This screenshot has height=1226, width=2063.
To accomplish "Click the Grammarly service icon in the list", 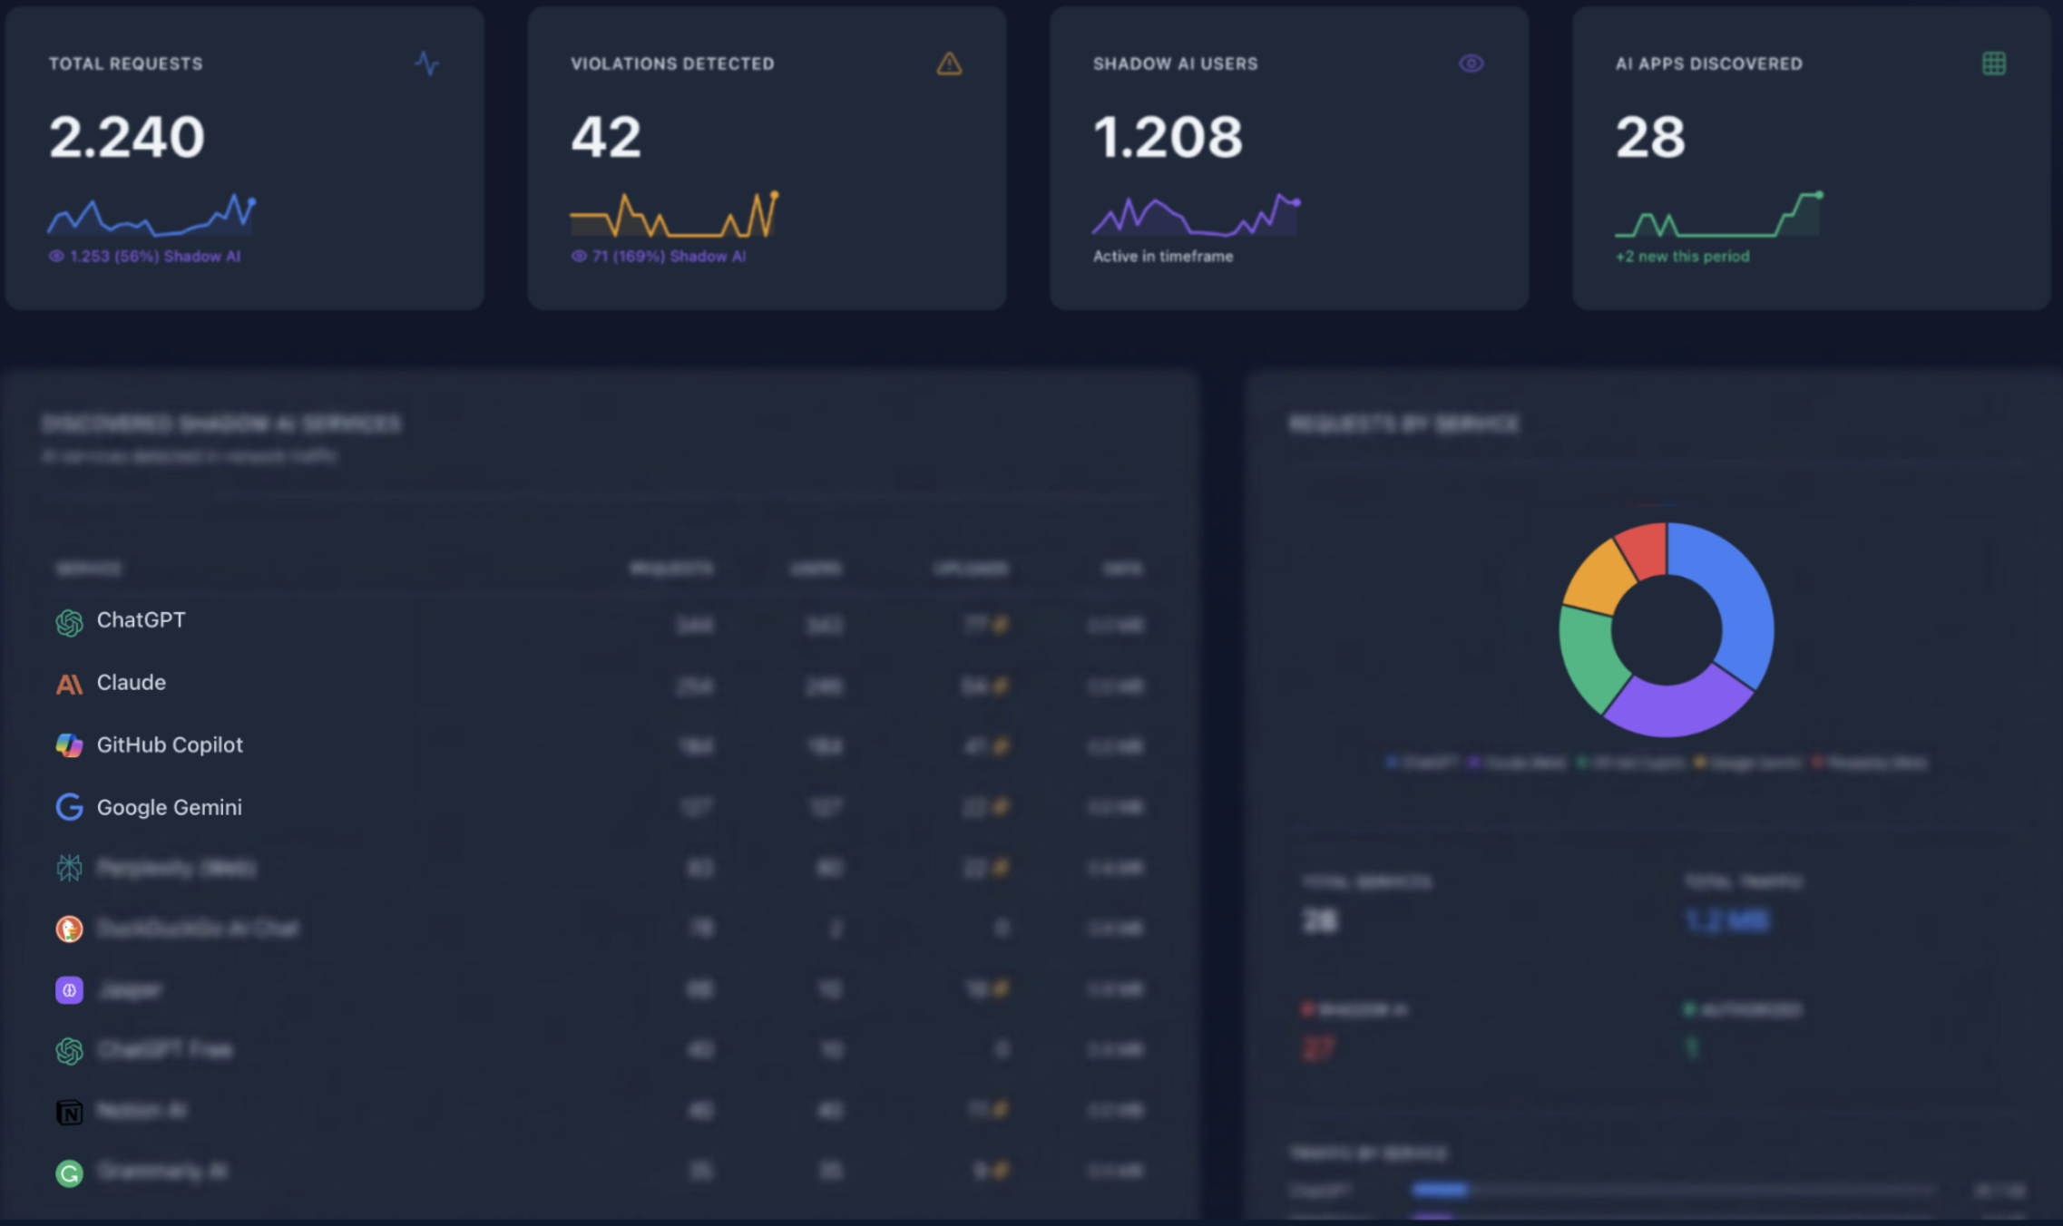I will 71,1172.
